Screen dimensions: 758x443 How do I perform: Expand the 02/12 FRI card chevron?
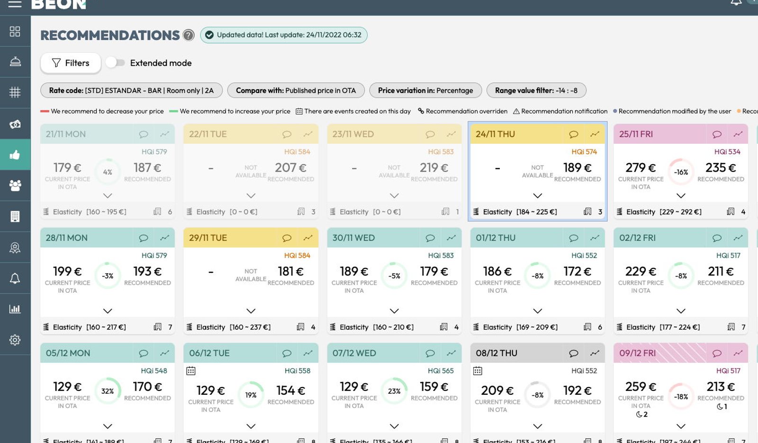coord(681,311)
